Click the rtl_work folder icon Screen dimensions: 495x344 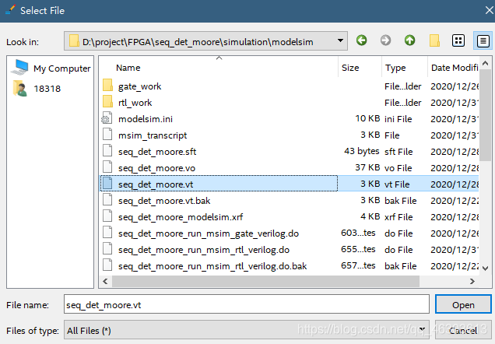[x=107, y=102]
